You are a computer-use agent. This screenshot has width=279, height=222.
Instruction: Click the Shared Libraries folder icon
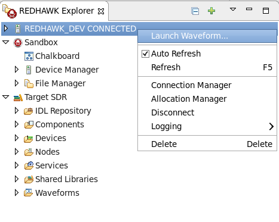(29, 179)
